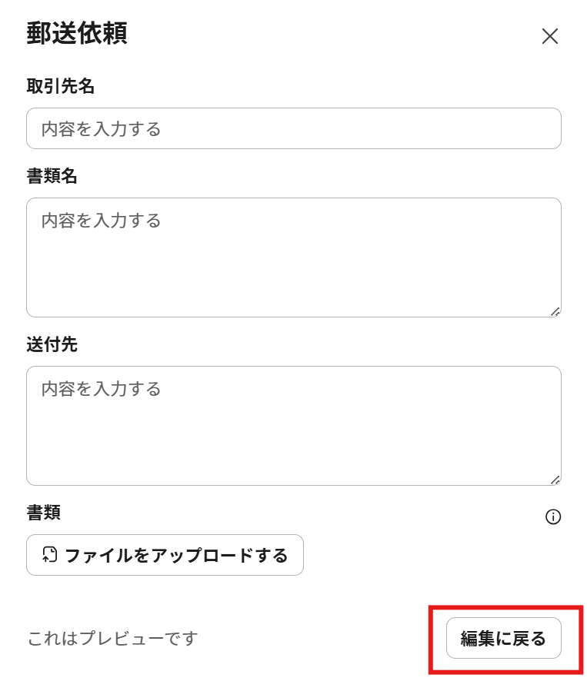Click the 書類 upload section label
This screenshot has height=681, width=587.
point(43,513)
